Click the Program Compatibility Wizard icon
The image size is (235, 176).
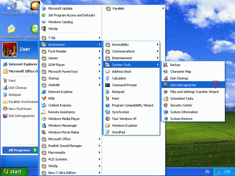click(x=107, y=105)
